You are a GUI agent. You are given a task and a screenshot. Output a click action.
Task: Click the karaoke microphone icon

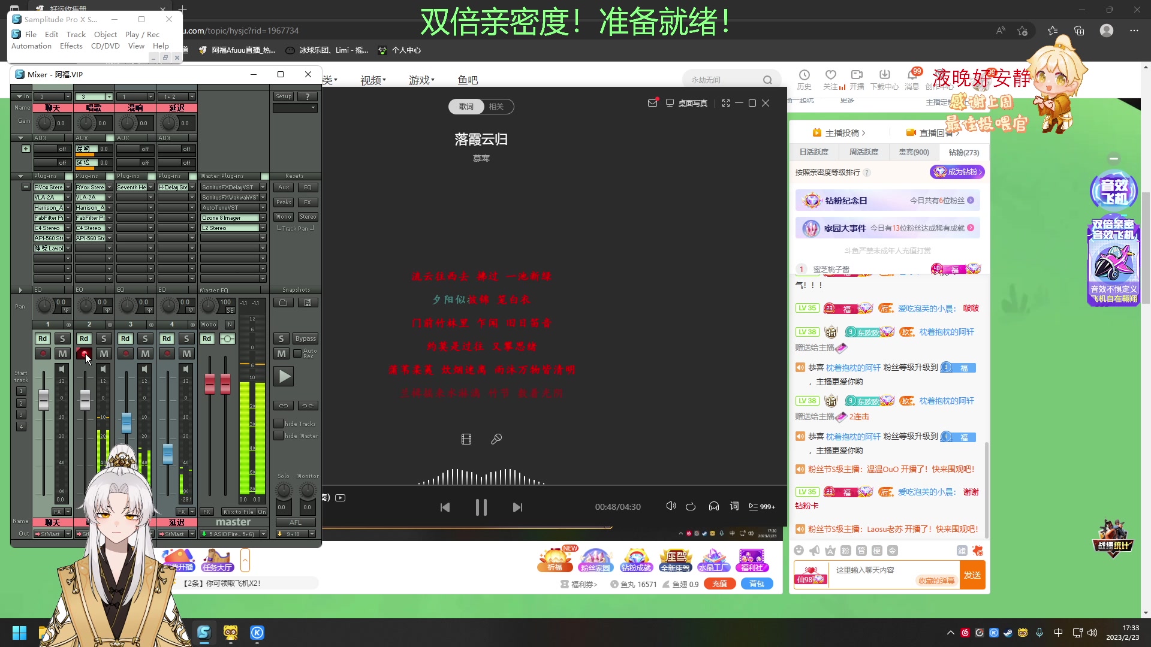coord(496,439)
